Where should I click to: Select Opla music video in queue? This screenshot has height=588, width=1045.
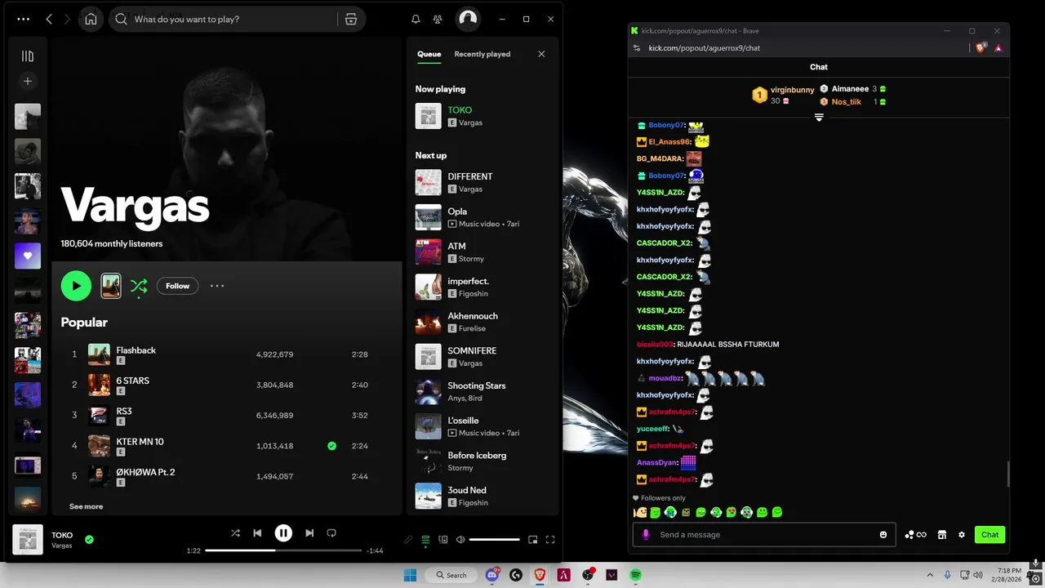coord(482,217)
